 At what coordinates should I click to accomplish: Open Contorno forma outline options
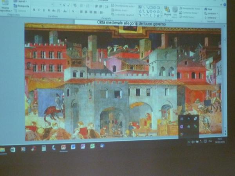[189, 13]
